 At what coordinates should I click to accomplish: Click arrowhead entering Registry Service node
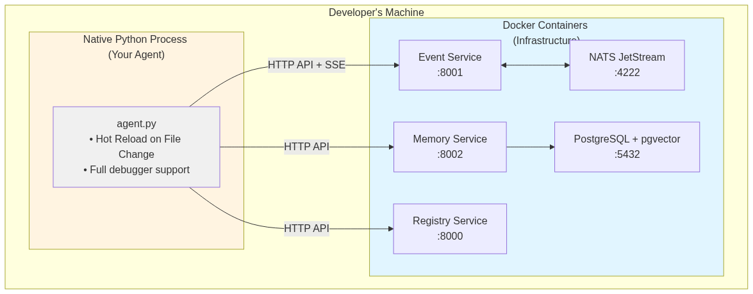390,229
